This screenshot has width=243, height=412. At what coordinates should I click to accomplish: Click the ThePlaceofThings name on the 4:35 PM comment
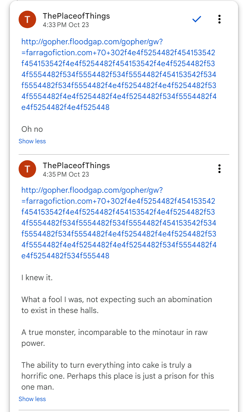76,165
